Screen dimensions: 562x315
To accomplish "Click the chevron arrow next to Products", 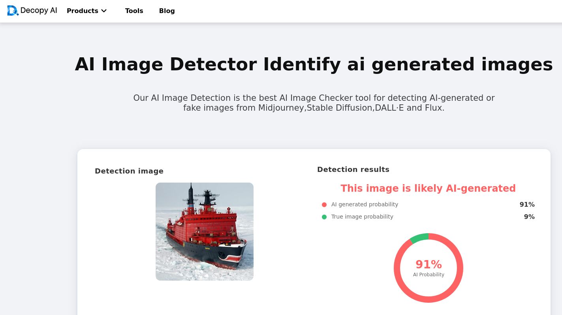I will coord(103,11).
